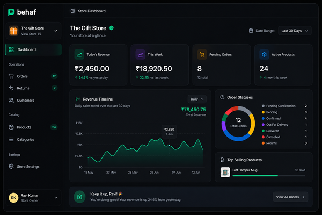Open the View Store external link

pyautogui.click(x=31, y=34)
